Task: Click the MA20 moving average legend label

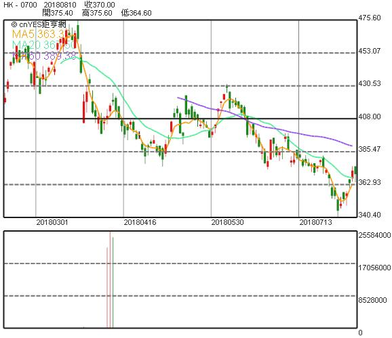Action: (x=44, y=45)
